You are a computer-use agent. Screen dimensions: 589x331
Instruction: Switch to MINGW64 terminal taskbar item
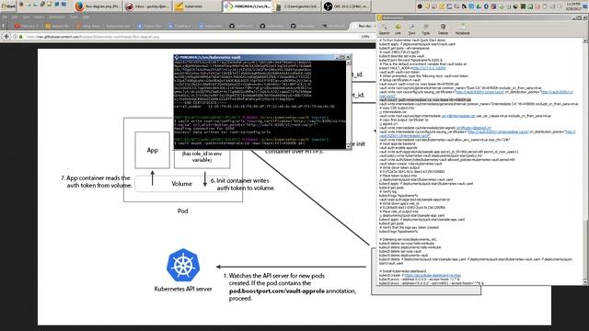point(248,6)
